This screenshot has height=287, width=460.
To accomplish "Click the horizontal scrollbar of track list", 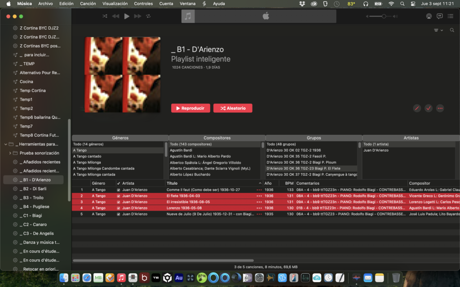I will pos(163,261).
